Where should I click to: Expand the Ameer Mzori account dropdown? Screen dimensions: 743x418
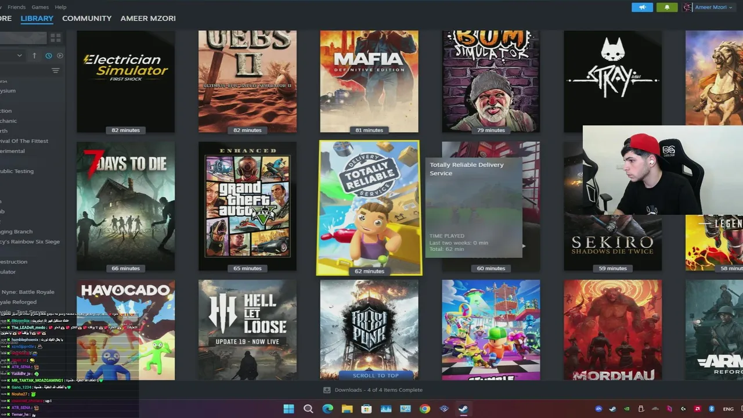(731, 8)
